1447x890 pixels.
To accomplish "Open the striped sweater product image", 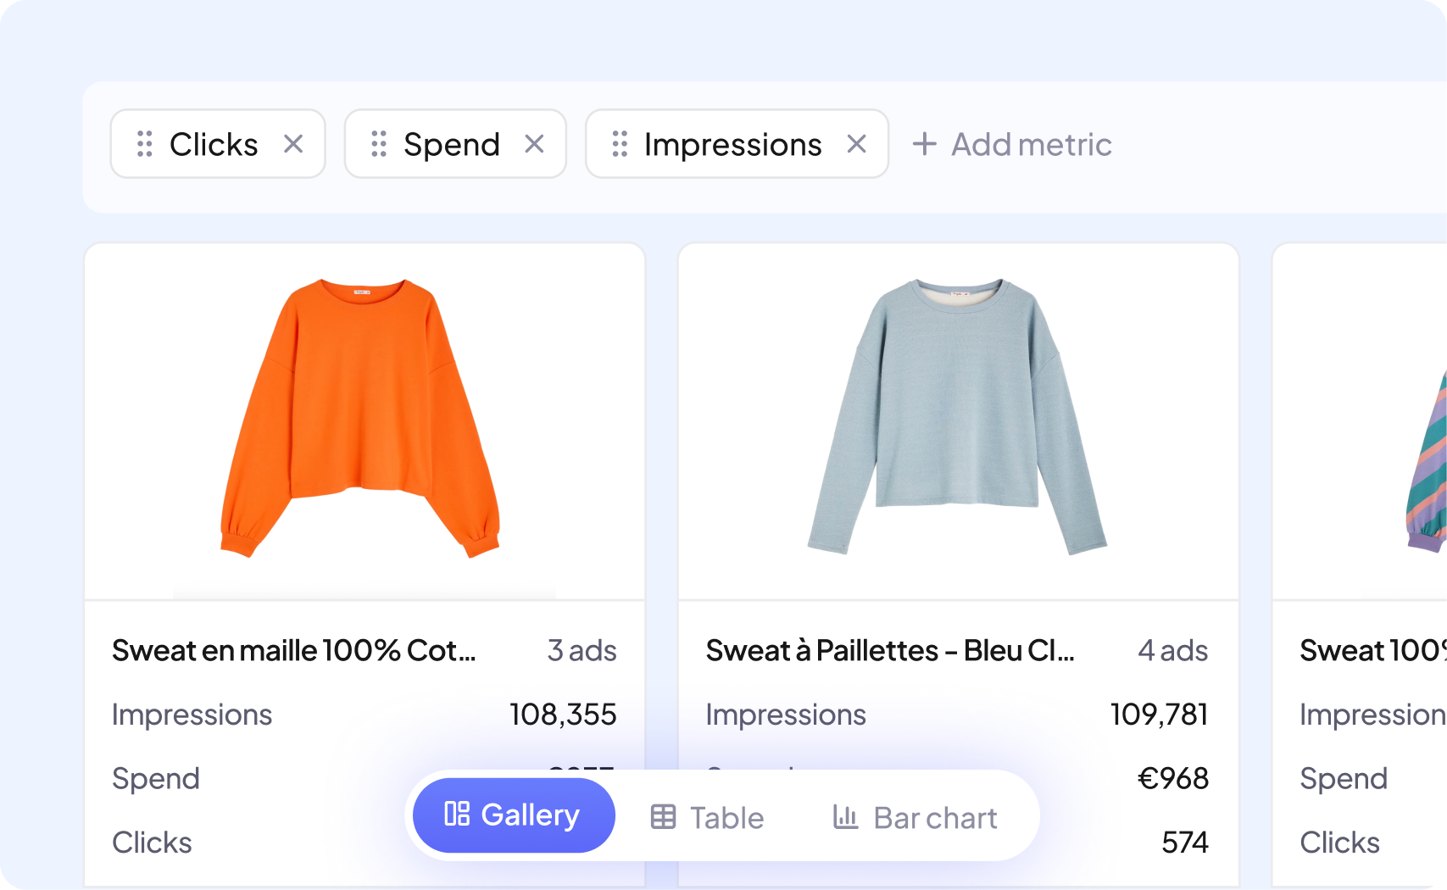I will click(x=1426, y=462).
